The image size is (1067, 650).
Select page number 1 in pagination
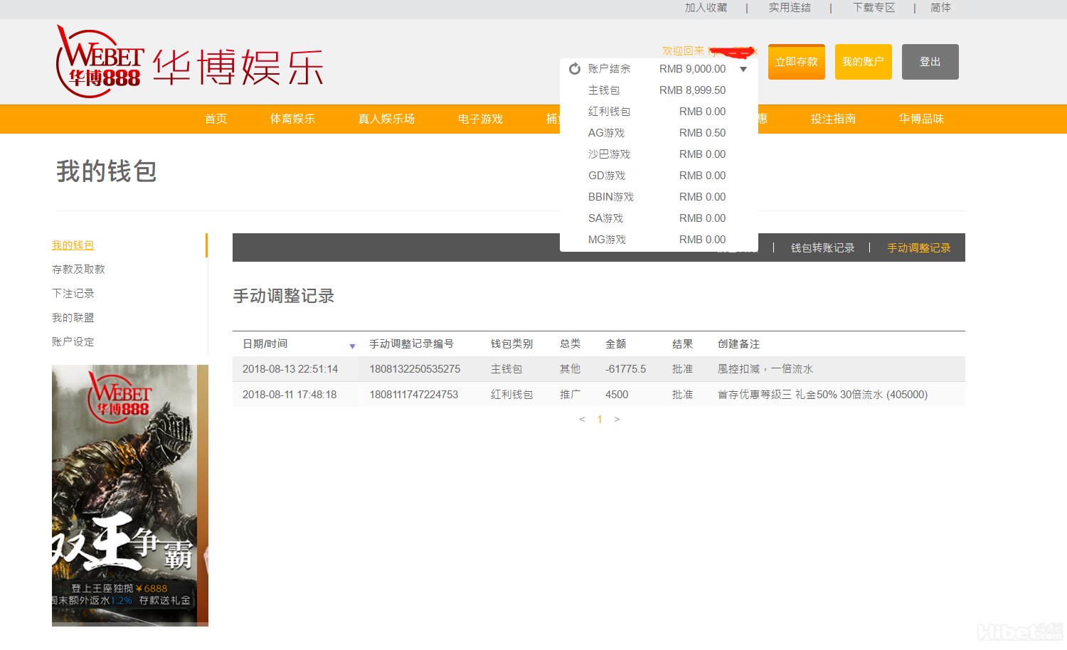pyautogui.click(x=600, y=420)
